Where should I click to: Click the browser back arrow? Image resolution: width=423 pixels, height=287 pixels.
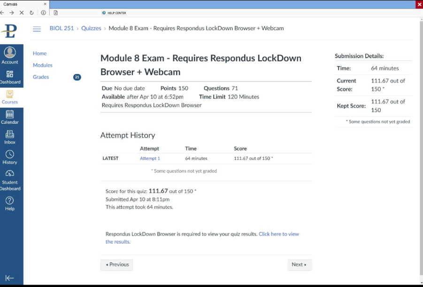[2, 13]
